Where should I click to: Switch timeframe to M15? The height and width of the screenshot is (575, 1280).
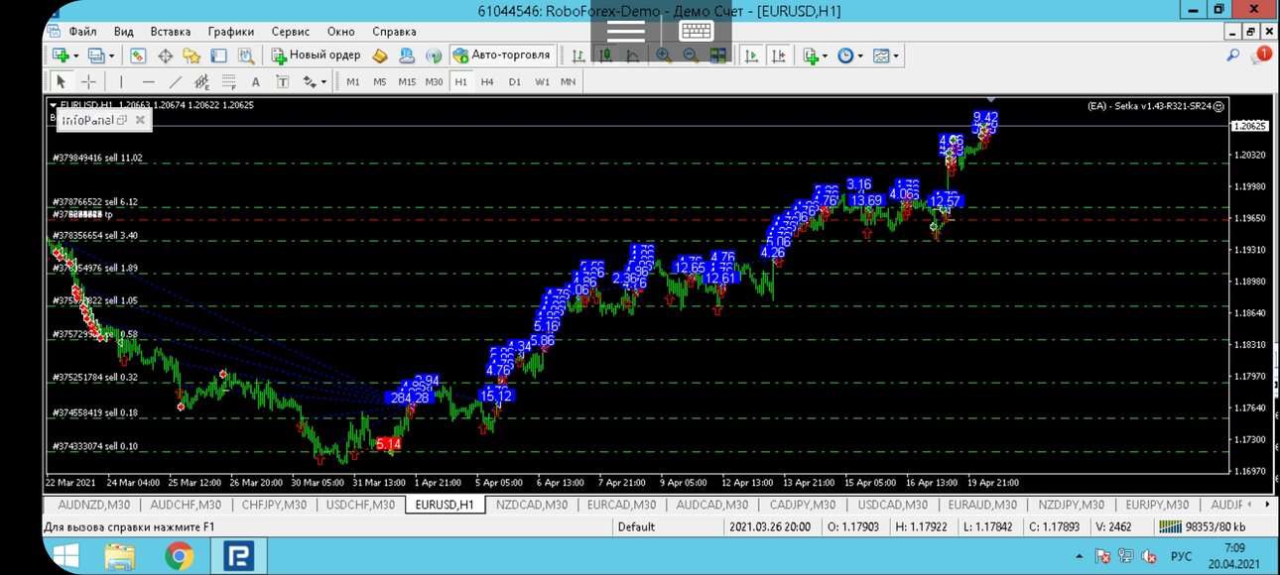point(407,81)
